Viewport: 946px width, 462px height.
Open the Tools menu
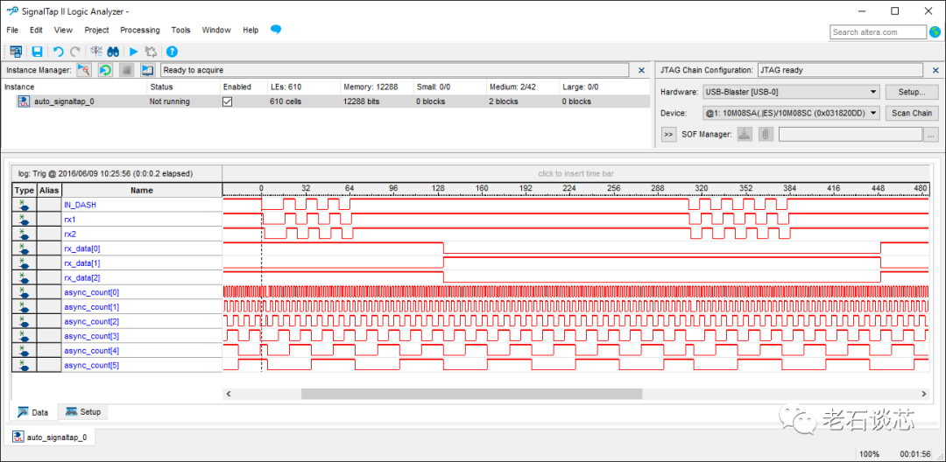[180, 30]
